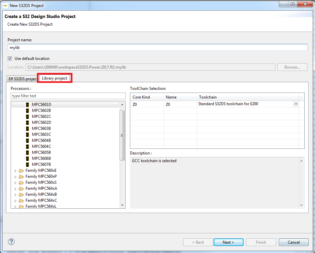This screenshot has width=315, height=253.
Task: Click the disabled Back button
Action: pyautogui.click(x=198, y=242)
